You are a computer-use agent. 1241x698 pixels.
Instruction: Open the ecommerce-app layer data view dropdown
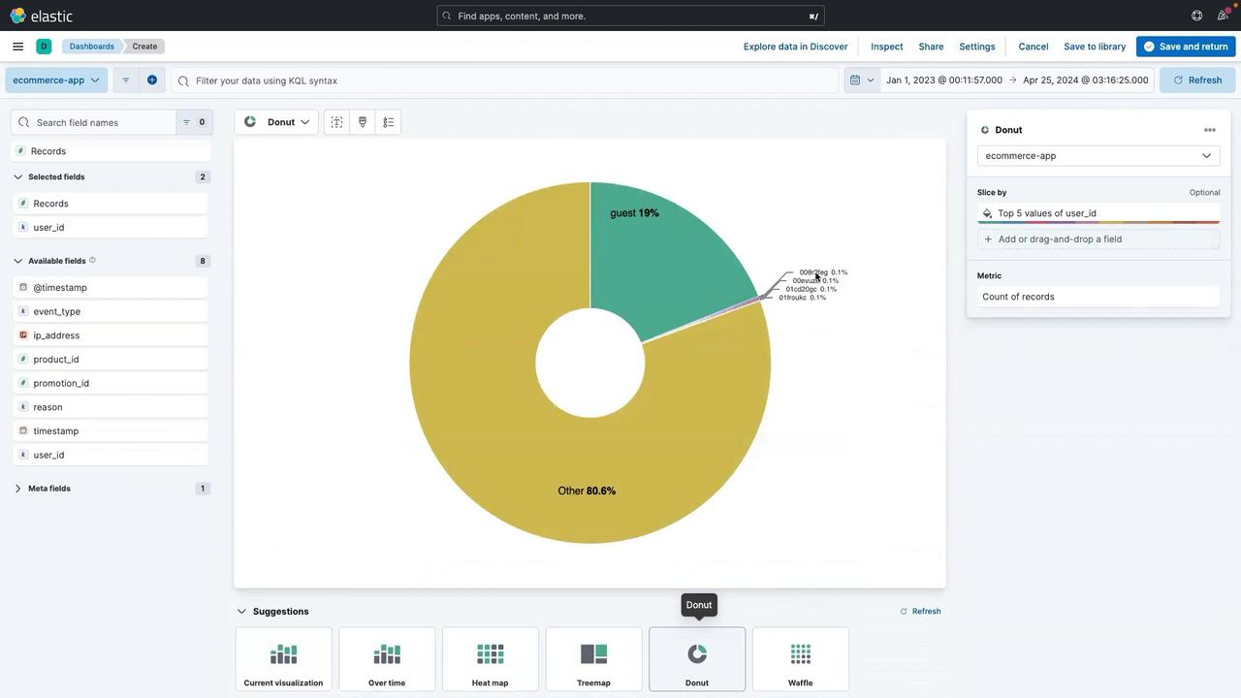(x=1098, y=156)
